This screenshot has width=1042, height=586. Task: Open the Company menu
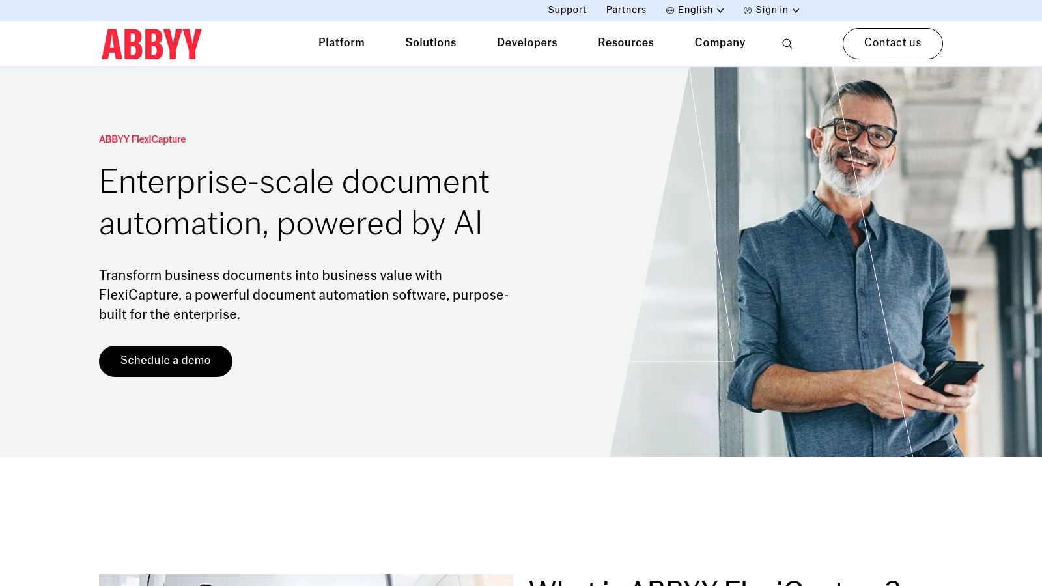720,42
